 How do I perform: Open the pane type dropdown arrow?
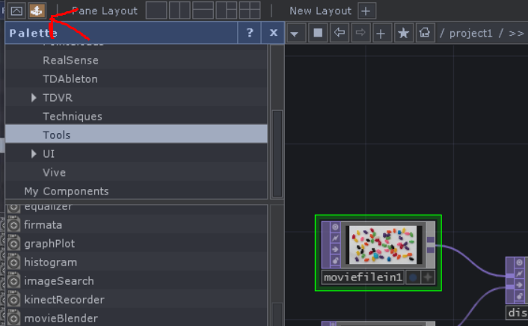pos(296,33)
